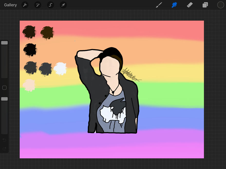Return to the Gallery
226x169 pixels.
10,5
